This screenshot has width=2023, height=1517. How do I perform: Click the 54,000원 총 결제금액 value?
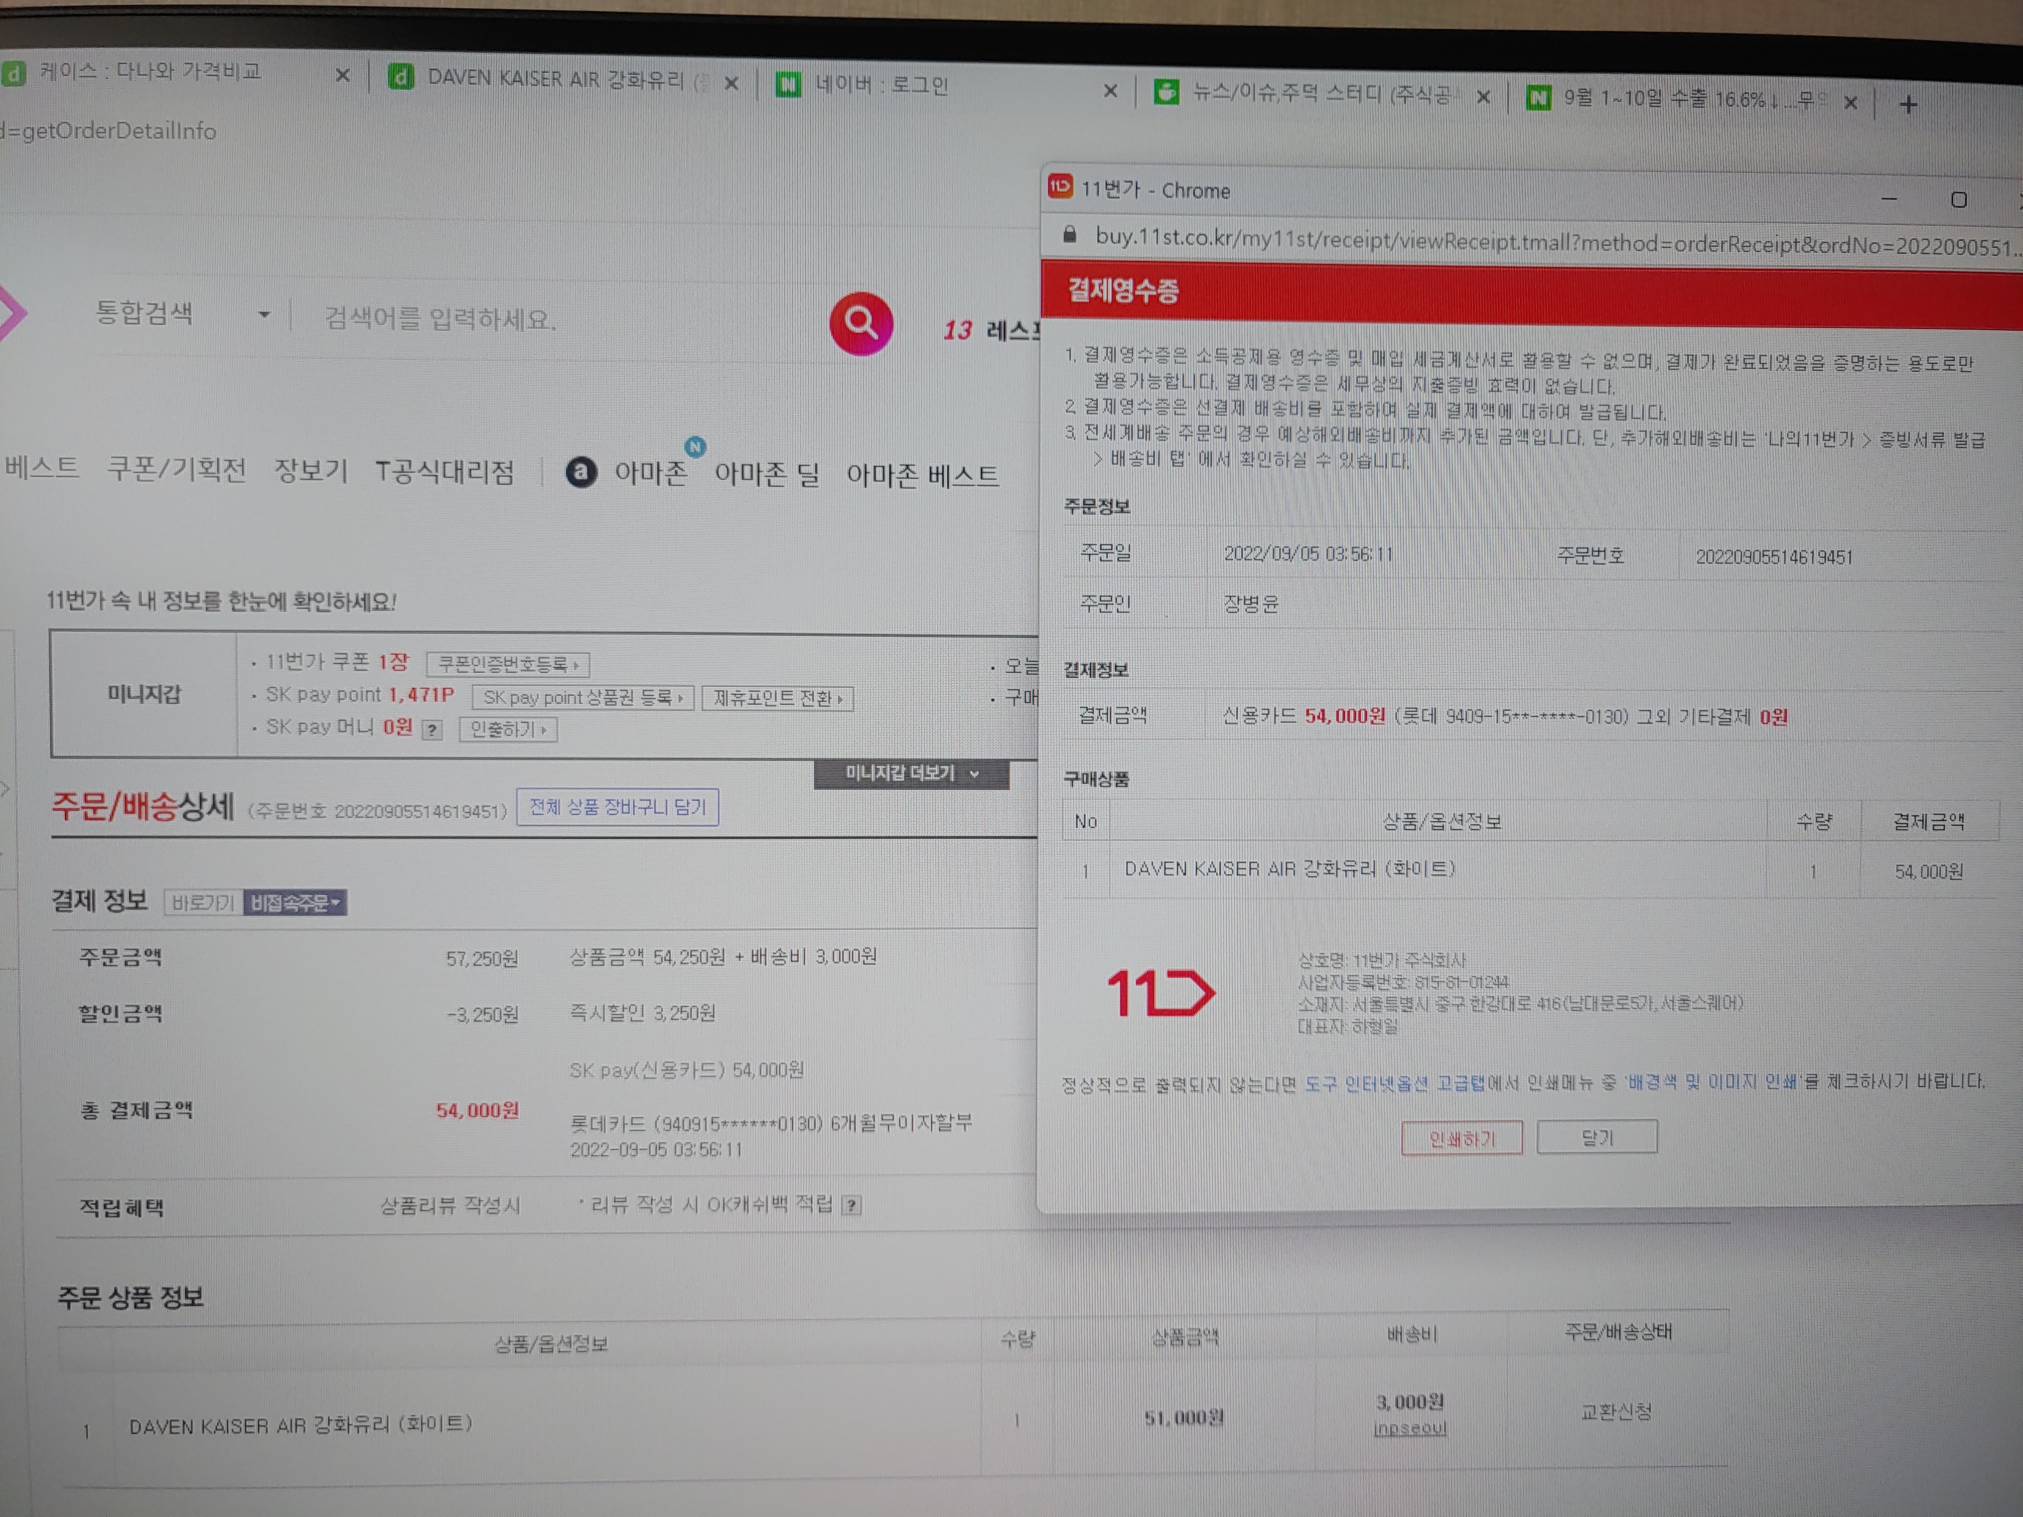pos(477,1111)
